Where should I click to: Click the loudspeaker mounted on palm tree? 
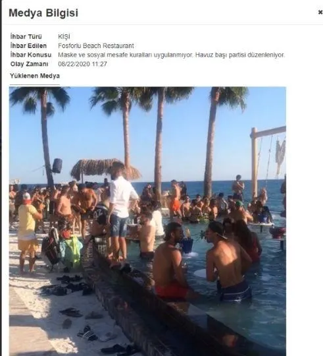57,165
